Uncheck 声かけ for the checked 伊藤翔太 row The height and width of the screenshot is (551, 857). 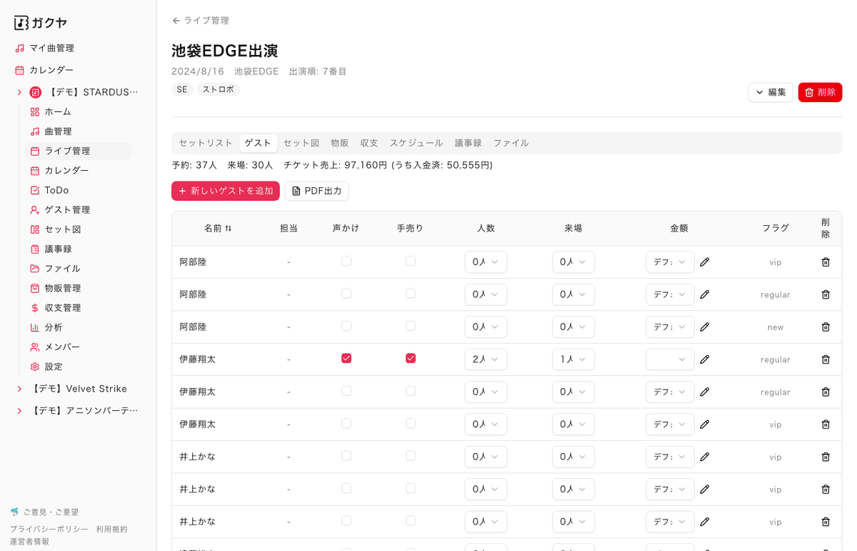click(346, 359)
